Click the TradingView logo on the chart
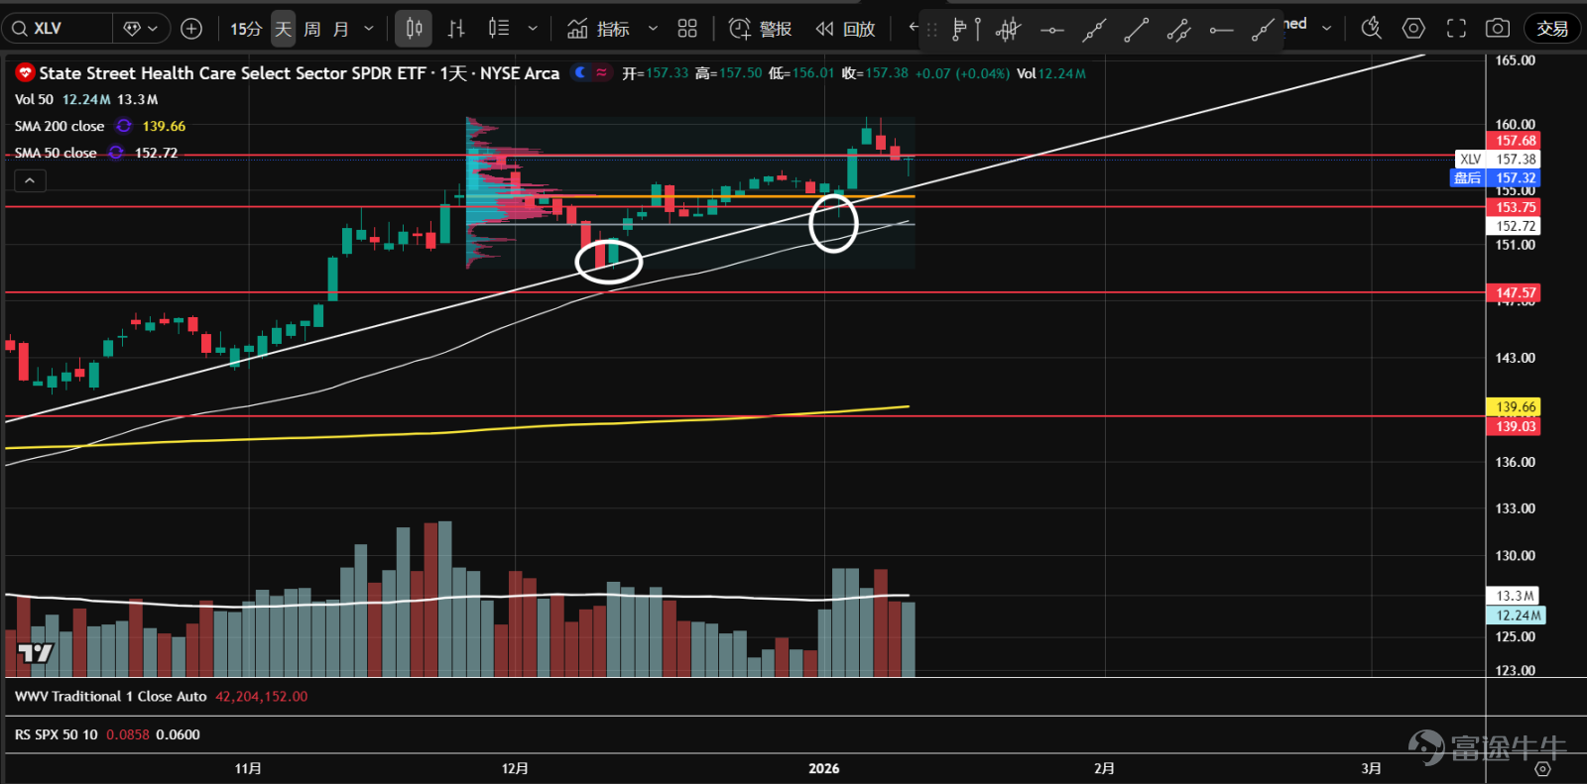 35,652
